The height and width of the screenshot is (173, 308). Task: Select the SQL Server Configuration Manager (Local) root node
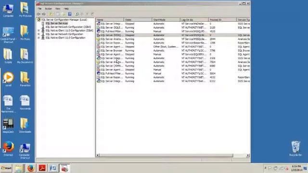(64, 20)
